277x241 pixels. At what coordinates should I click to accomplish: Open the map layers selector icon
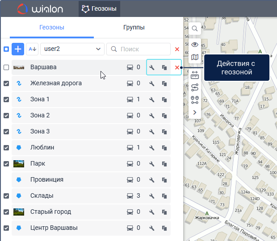(x=195, y=57)
